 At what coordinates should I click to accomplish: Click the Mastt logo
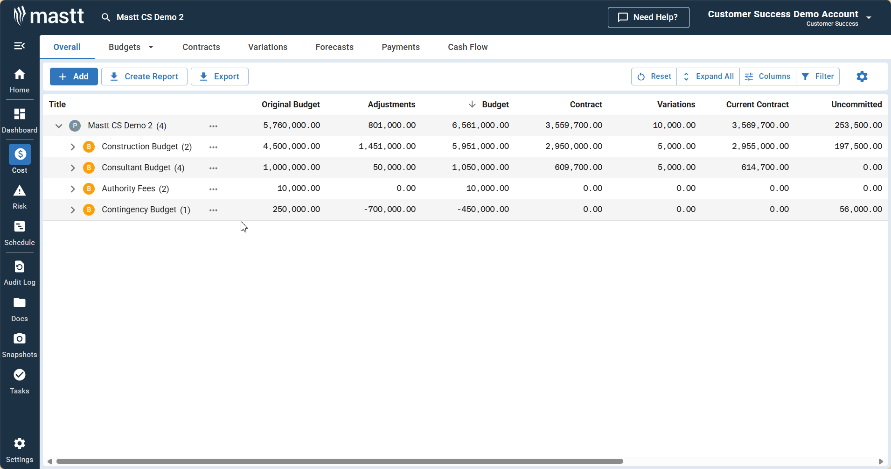point(49,16)
